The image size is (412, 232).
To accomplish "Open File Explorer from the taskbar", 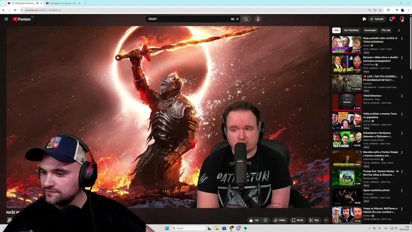I will coord(217,228).
